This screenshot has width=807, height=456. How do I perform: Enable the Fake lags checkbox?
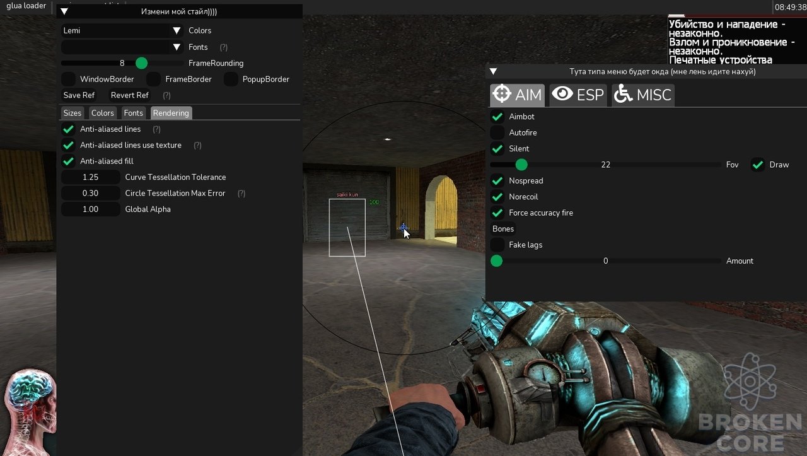tap(497, 245)
